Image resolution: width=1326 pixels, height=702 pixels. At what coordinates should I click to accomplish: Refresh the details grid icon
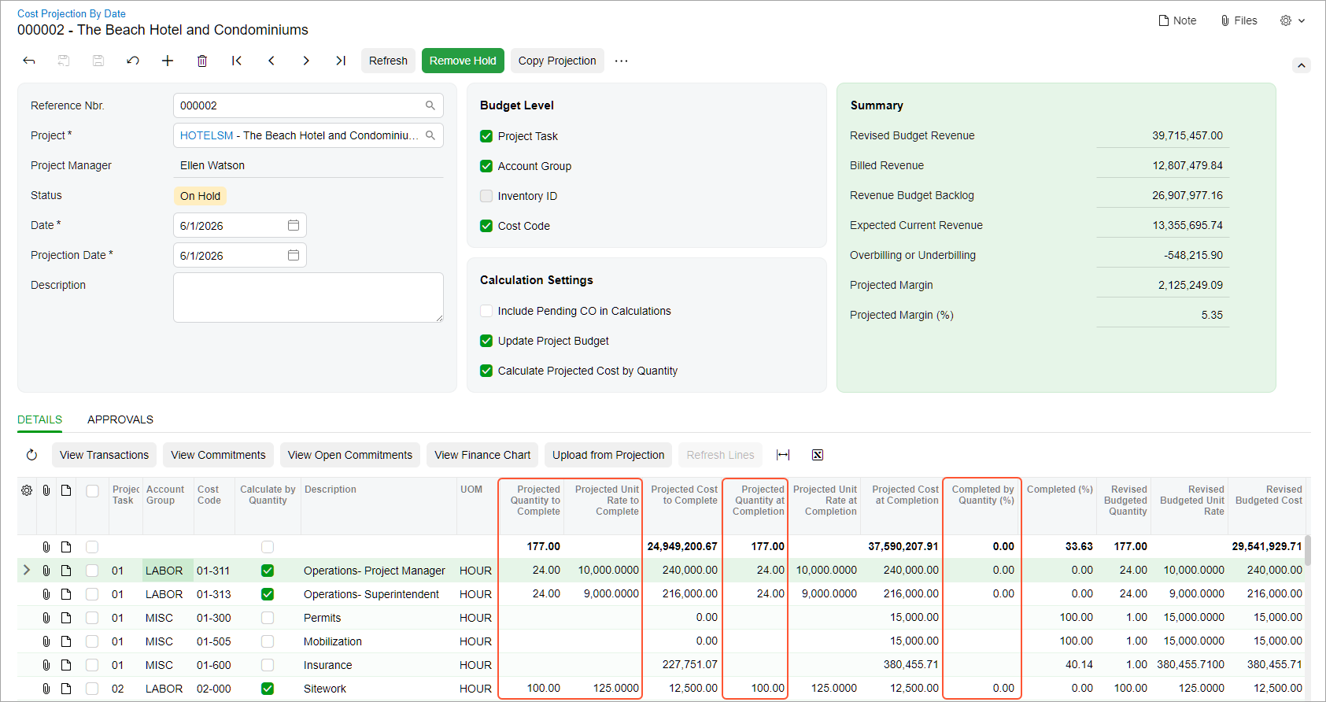(31, 455)
